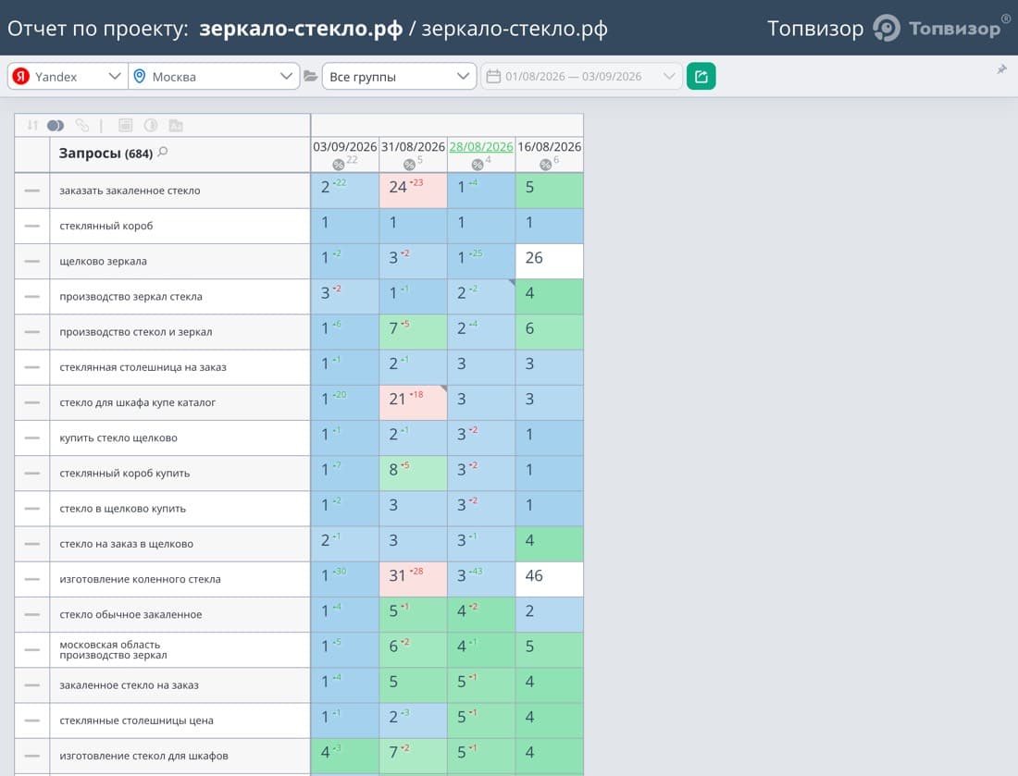Screen dimensions: 1018x776
Task: Toggle the dark switch in table toolbar
Action: tap(56, 125)
